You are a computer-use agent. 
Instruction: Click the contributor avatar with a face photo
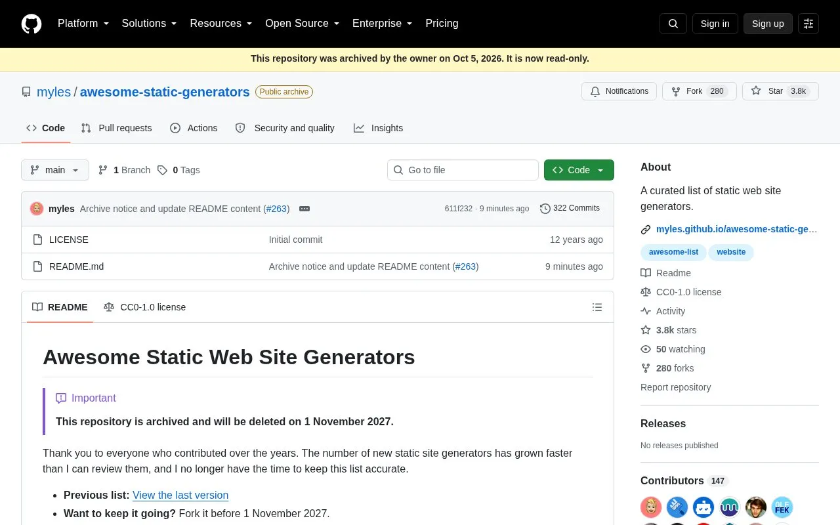756,507
